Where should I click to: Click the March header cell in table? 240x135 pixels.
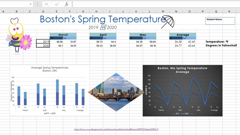coord(63,34)
